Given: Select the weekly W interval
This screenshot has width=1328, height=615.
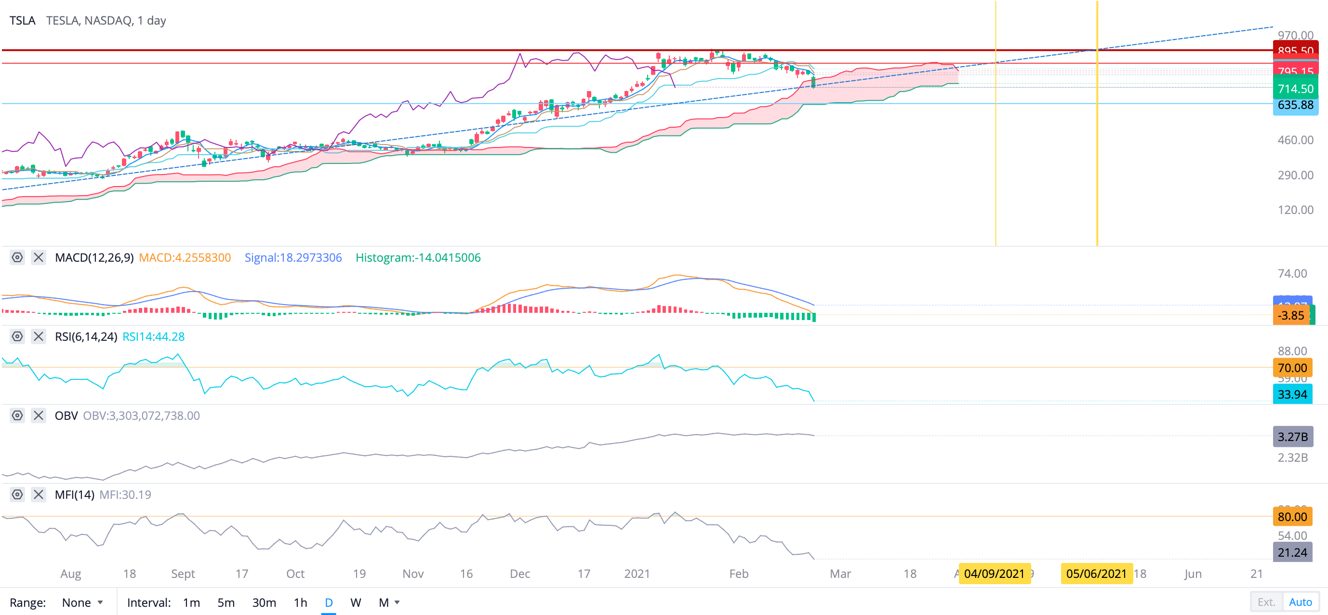Looking at the screenshot, I should pos(356,602).
